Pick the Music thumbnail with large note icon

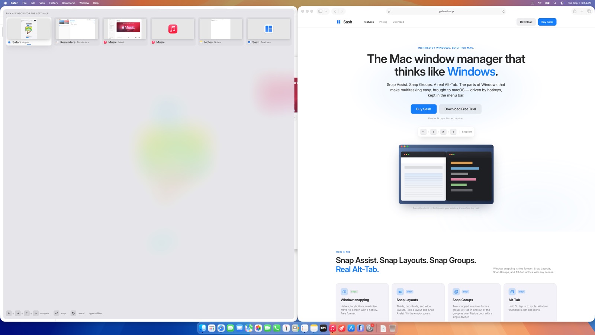click(173, 31)
